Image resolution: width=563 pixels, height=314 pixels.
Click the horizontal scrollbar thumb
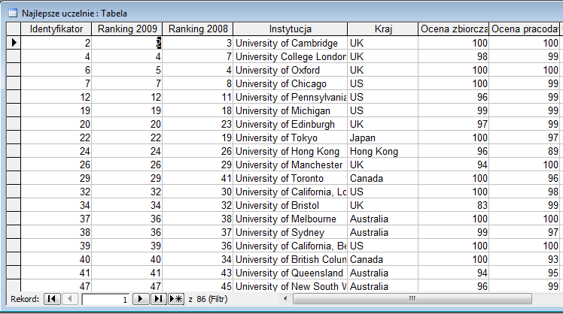click(x=412, y=298)
